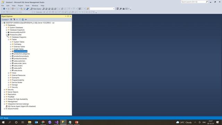Open the Connect dropdown in Object Explorer

coord(6,19)
